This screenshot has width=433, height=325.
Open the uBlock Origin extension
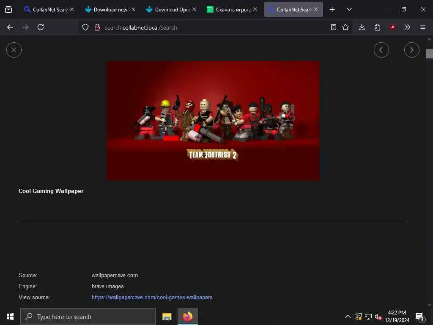[392, 27]
